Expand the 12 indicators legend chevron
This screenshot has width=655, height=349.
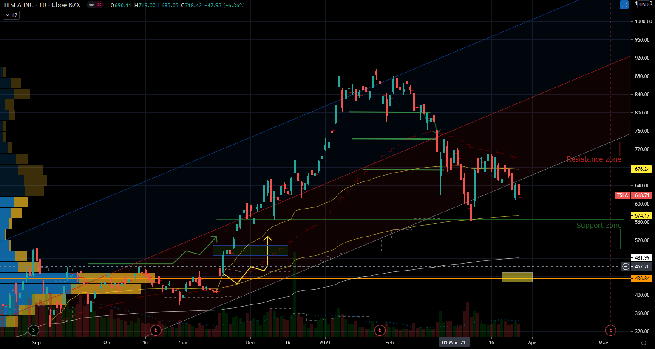pyautogui.click(x=11, y=15)
